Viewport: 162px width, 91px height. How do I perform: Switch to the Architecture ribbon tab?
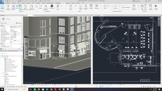tap(8, 3)
